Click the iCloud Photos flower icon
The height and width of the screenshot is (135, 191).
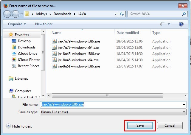click(x=14, y=60)
